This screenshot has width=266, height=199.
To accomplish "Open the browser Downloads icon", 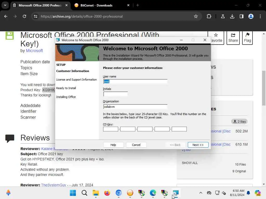I will pyautogui.click(x=232, y=16).
